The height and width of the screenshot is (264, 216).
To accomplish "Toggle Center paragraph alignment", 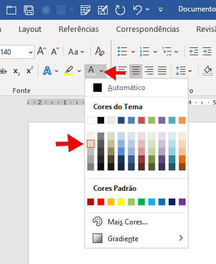I will (x=136, y=71).
